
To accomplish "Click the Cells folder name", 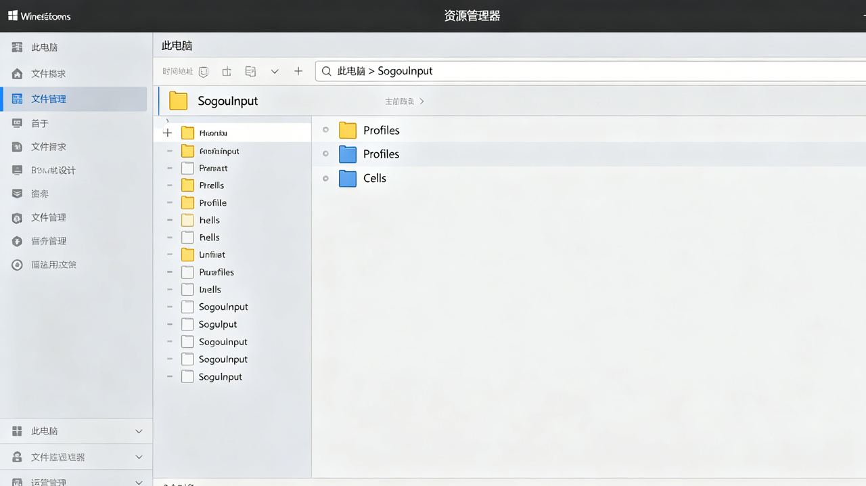I will (x=375, y=178).
